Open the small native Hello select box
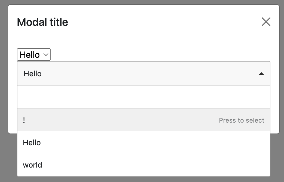The height and width of the screenshot is (182, 284). tap(34, 55)
